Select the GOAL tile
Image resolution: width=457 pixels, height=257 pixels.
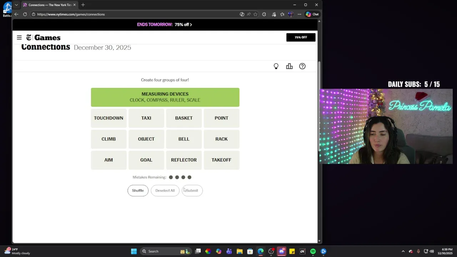[146, 160]
